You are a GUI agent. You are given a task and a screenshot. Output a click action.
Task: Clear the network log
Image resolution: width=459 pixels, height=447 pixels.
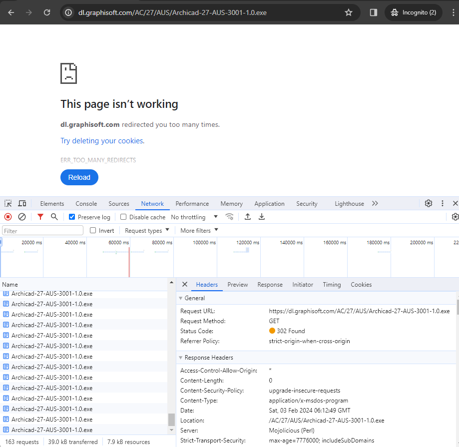[x=22, y=217]
